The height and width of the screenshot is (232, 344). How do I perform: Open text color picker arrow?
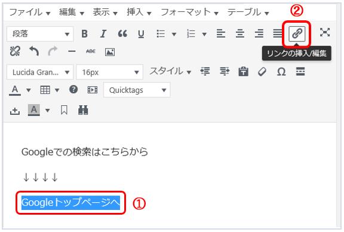tap(29, 90)
